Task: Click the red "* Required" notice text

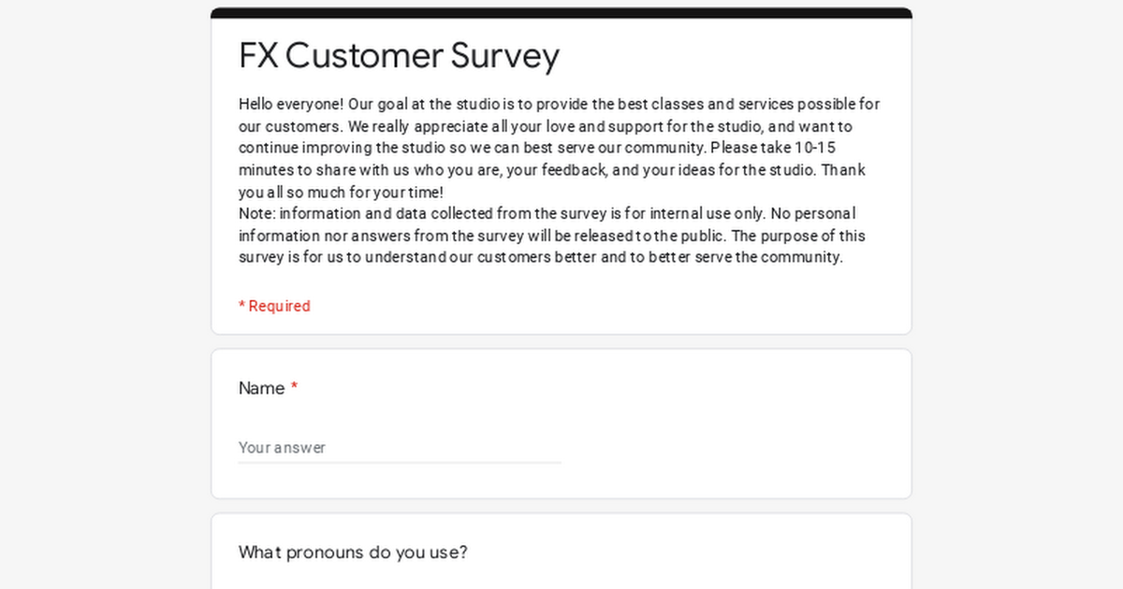Action: pyautogui.click(x=274, y=307)
